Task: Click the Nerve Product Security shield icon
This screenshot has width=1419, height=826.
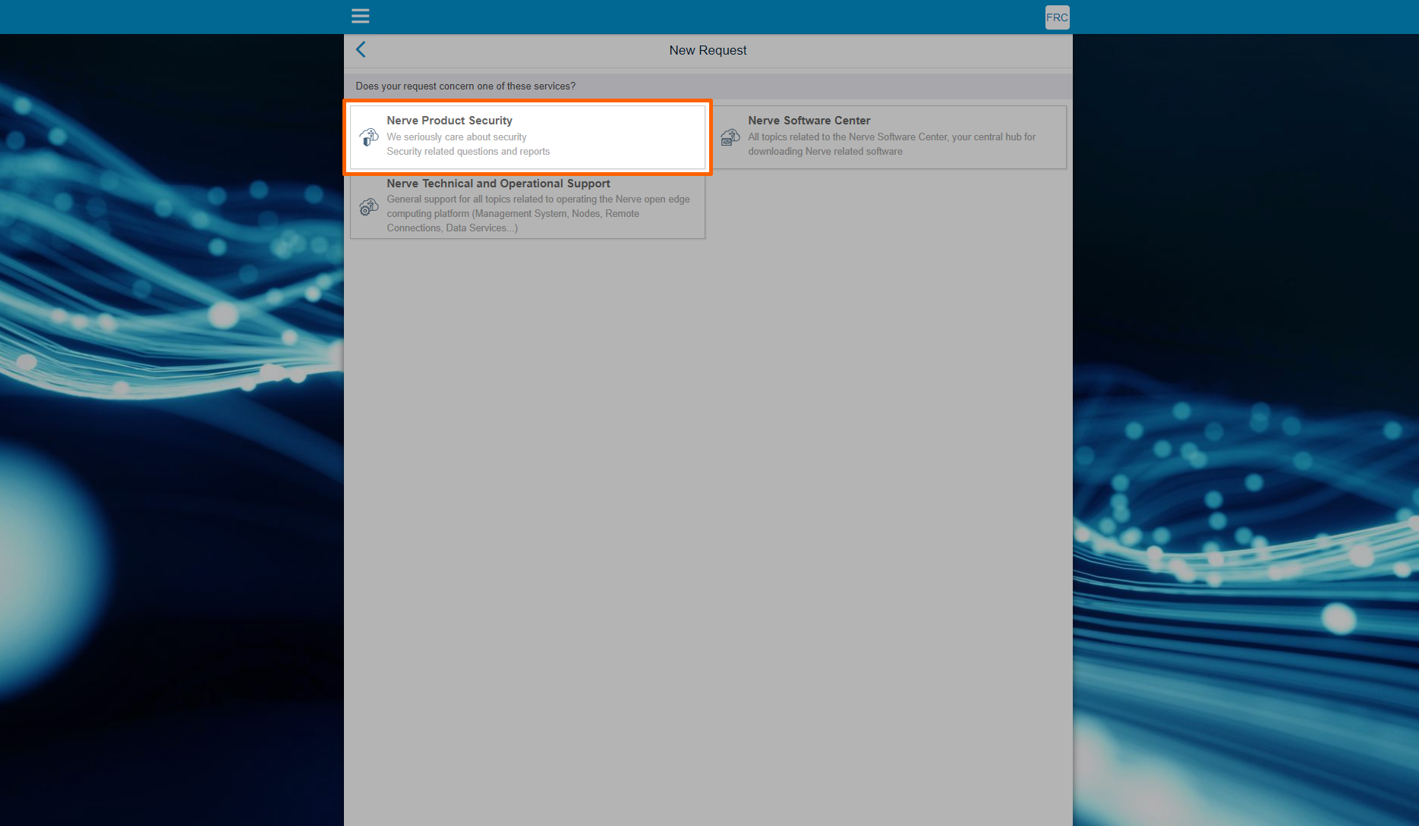Action: (369, 137)
